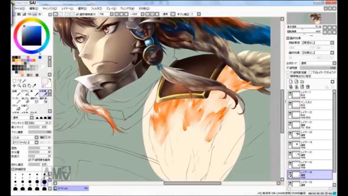The height and width of the screenshot is (196, 348).
Task: Open the layer effect dropdown
Action: coord(332,53)
